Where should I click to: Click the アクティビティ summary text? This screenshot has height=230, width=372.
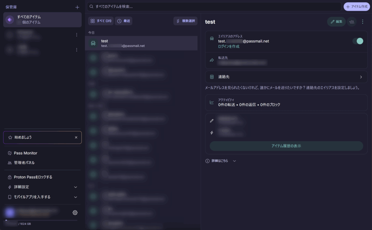249,105
